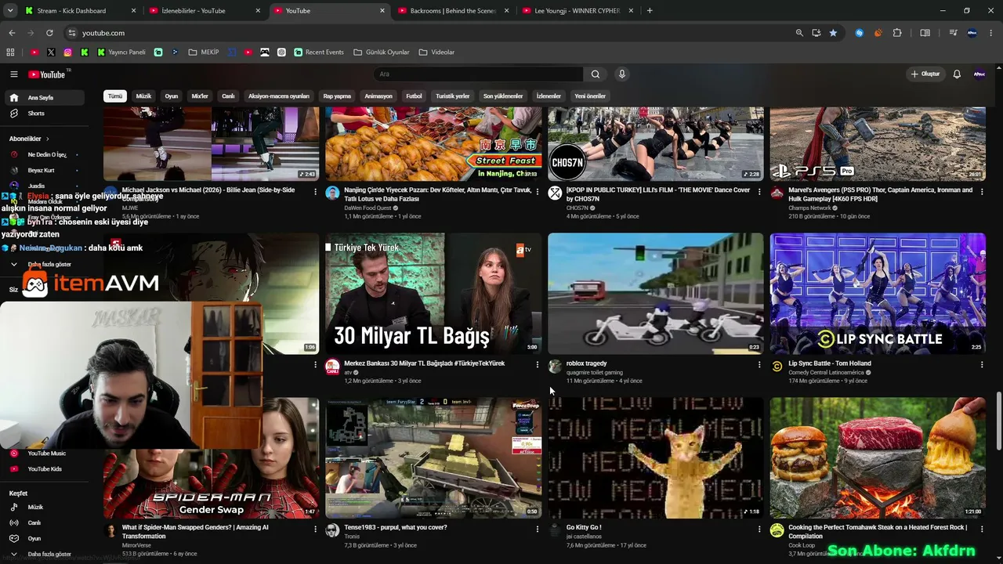Open the X bookmark icon
Viewport: 1003px width, 564px height.
(x=51, y=52)
